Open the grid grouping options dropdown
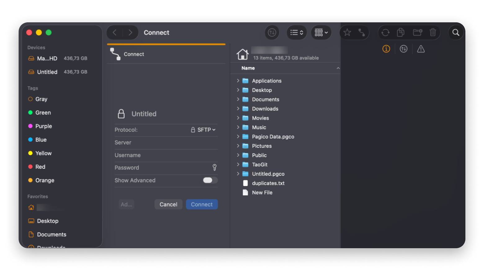 pos(321,33)
